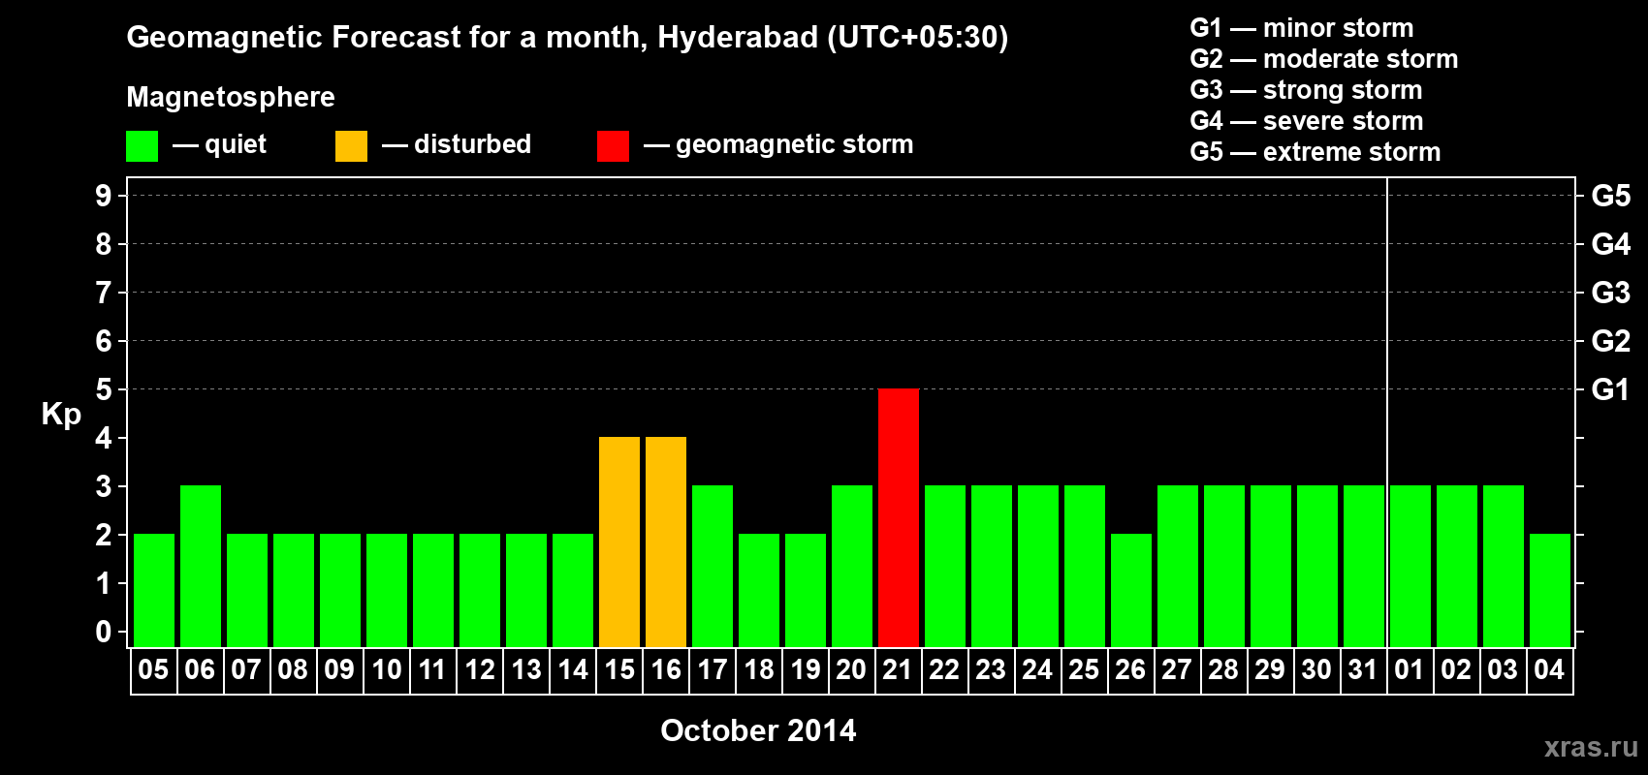Screen dimensions: 1648x775
Task: Click the Kp axis label
Action: [x=61, y=415]
